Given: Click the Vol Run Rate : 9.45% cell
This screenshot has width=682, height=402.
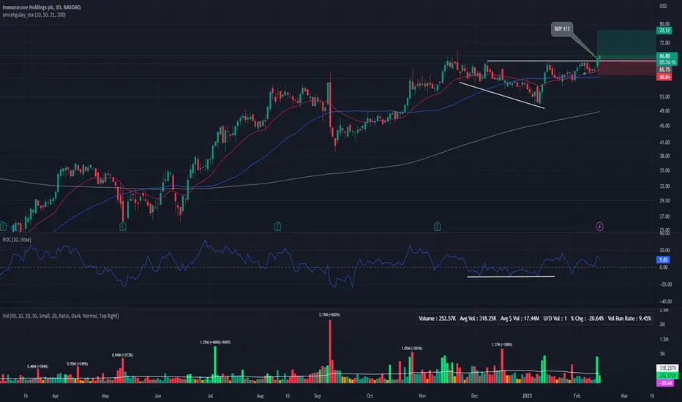Looking at the screenshot, I should coord(629,319).
